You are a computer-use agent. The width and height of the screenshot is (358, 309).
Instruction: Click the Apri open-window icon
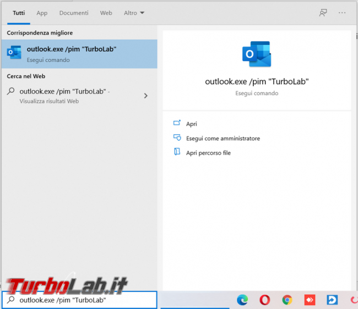(177, 123)
